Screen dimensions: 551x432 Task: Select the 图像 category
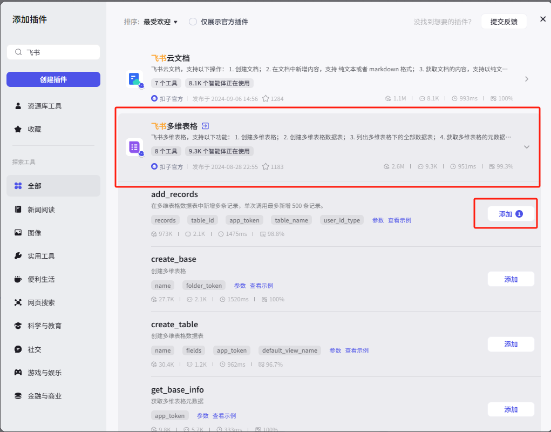(x=53, y=233)
